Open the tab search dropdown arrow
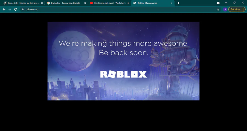This screenshot has height=131, width=247. (x=218, y=3)
